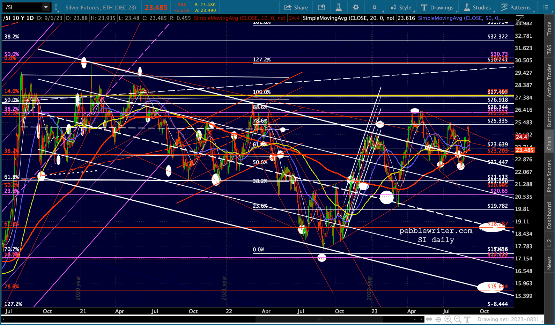This screenshot has width=555, height=325.
Task: Click the symbol link chain icon
Action: coord(56,7)
